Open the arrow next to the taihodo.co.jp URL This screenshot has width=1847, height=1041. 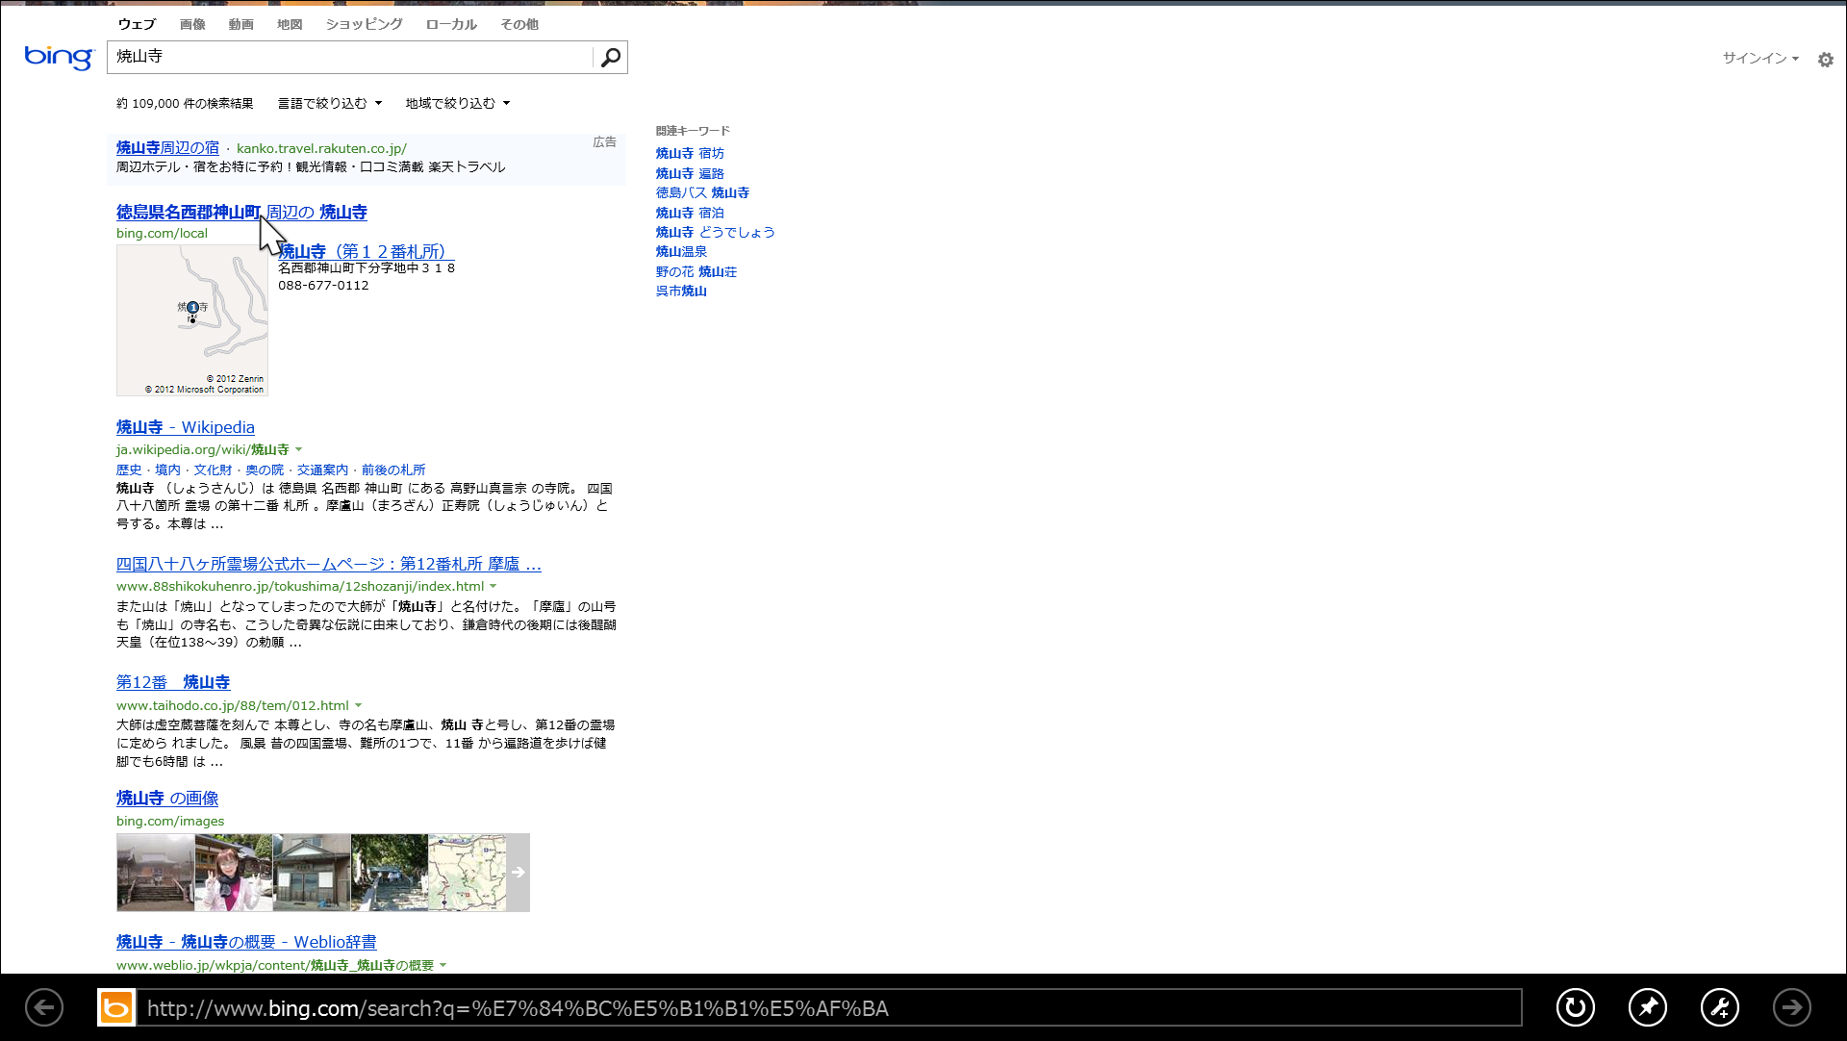(358, 706)
